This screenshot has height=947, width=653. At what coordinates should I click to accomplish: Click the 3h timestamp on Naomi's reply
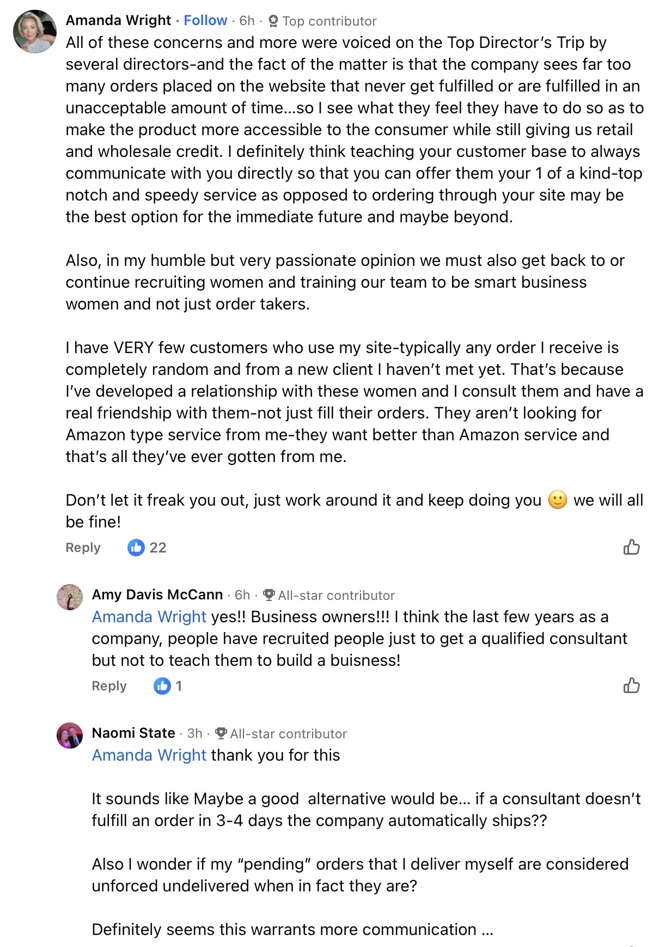[x=194, y=733]
